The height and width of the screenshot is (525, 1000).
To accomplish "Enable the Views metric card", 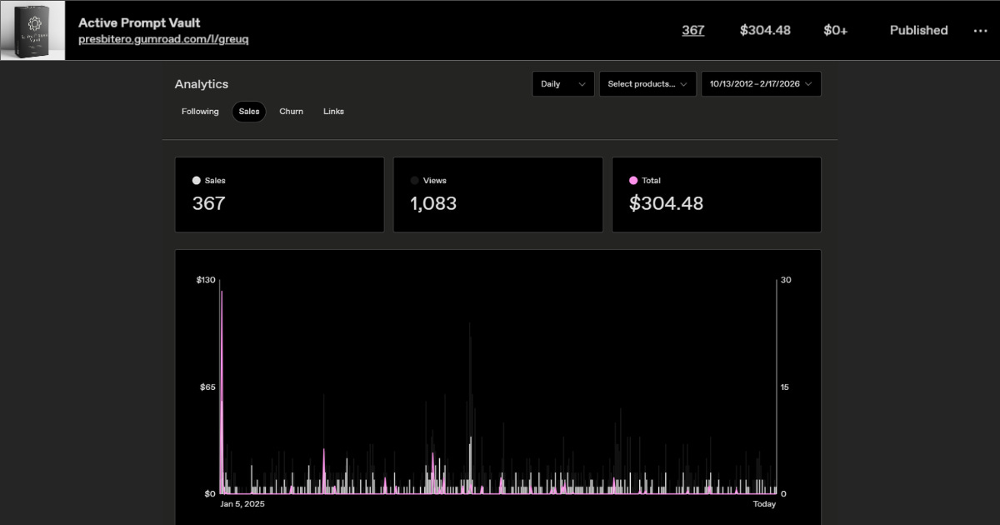I will point(497,194).
